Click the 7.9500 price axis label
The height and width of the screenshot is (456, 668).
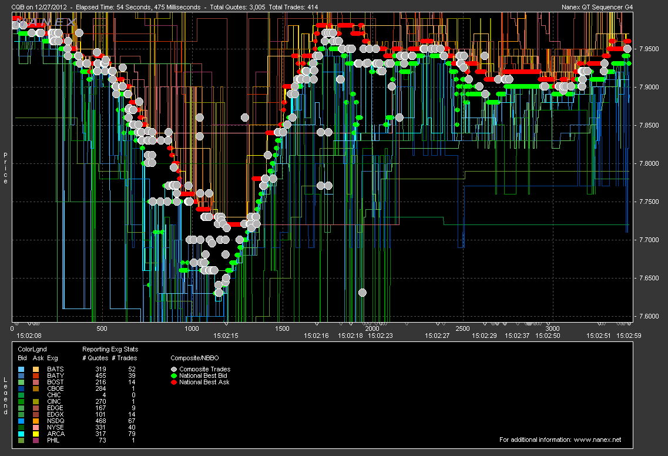tap(649, 49)
